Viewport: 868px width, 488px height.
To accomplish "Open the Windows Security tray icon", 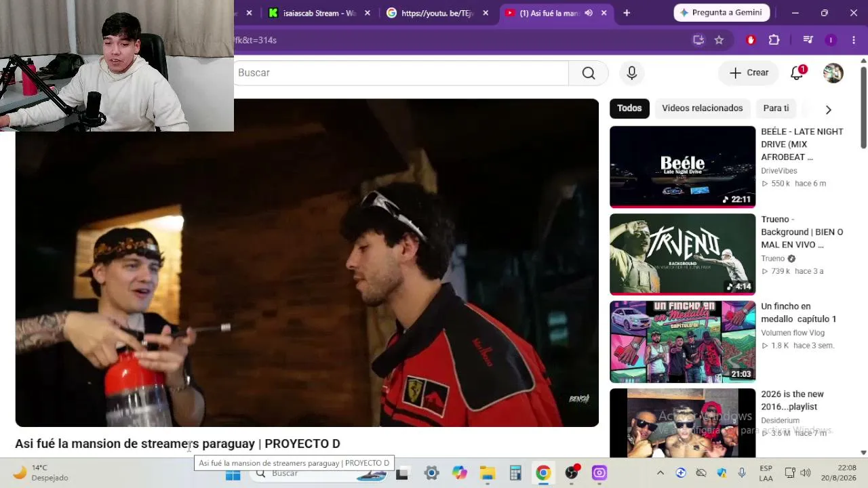I will click(722, 473).
